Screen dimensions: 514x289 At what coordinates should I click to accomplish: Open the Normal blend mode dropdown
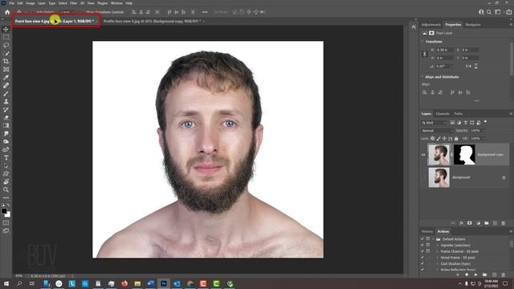437,130
